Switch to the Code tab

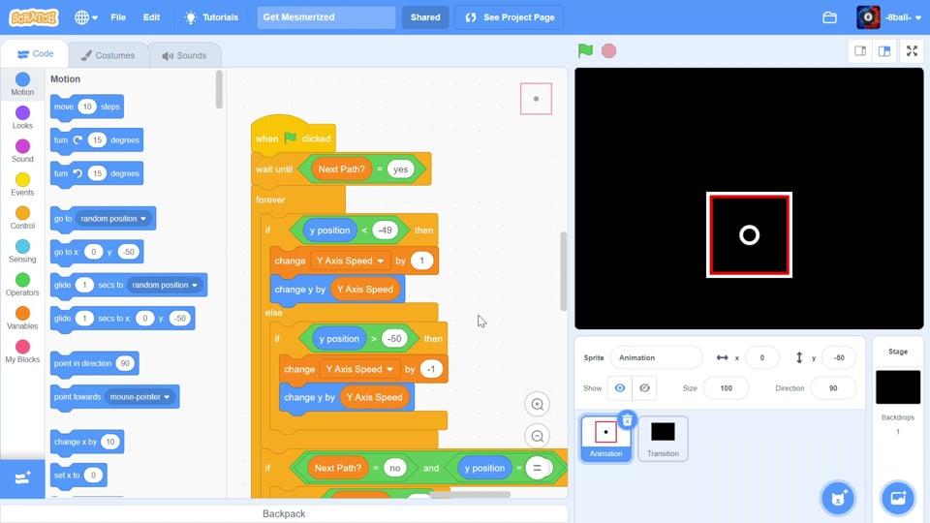pos(35,54)
